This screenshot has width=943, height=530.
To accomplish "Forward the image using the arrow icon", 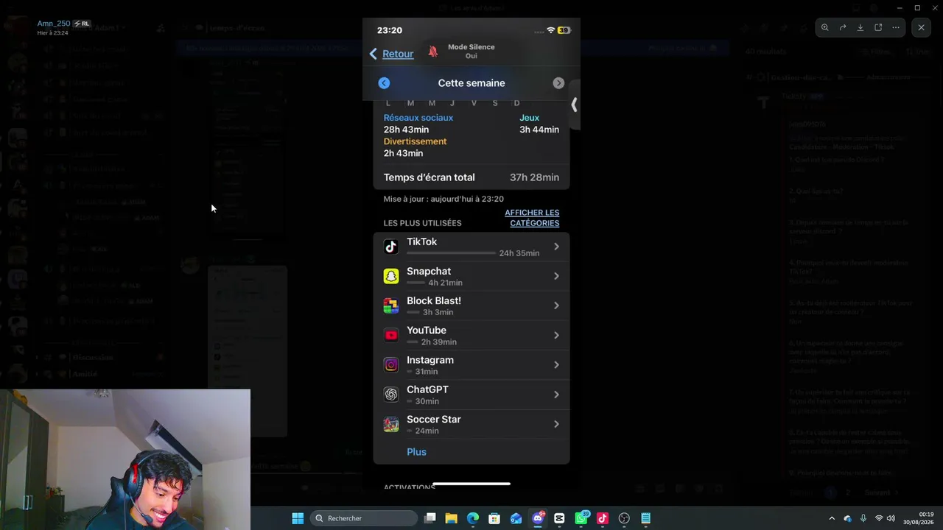I will (x=843, y=28).
